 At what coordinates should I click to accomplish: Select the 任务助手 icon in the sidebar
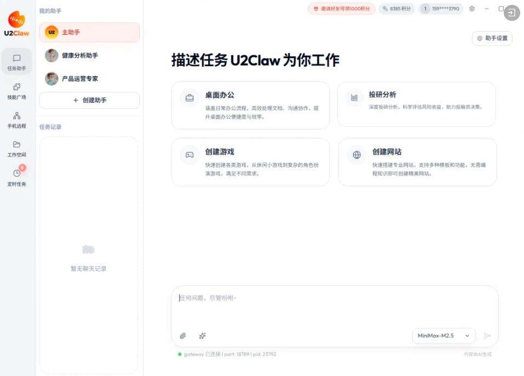coord(16,63)
